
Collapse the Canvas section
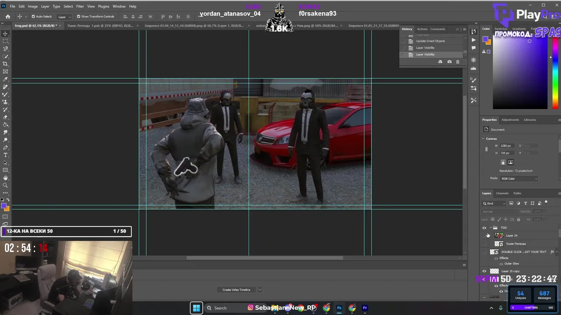point(483,139)
